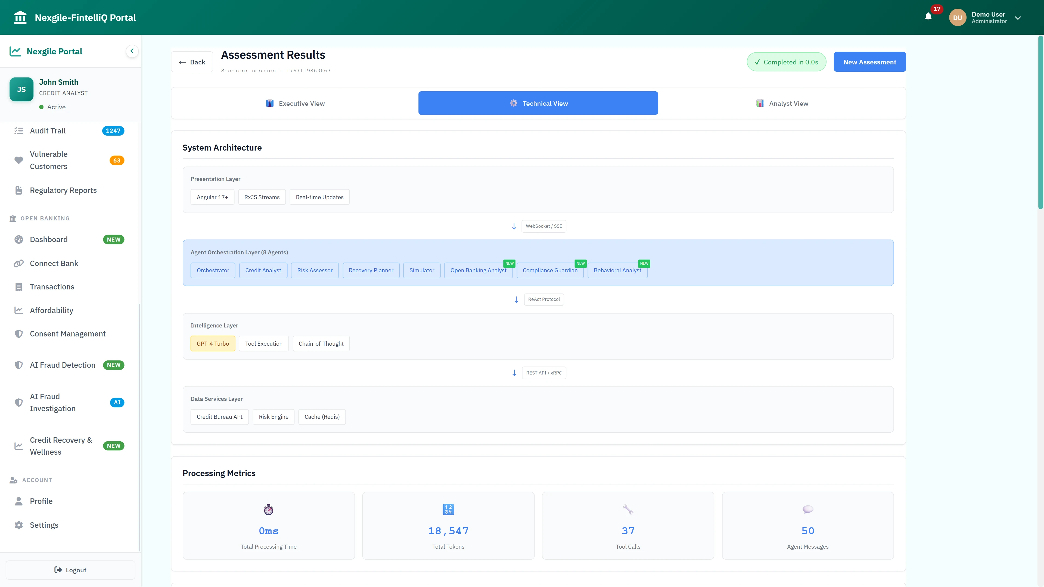This screenshot has width=1044, height=587.
Task: Go back with the Back button
Action: pyautogui.click(x=192, y=62)
